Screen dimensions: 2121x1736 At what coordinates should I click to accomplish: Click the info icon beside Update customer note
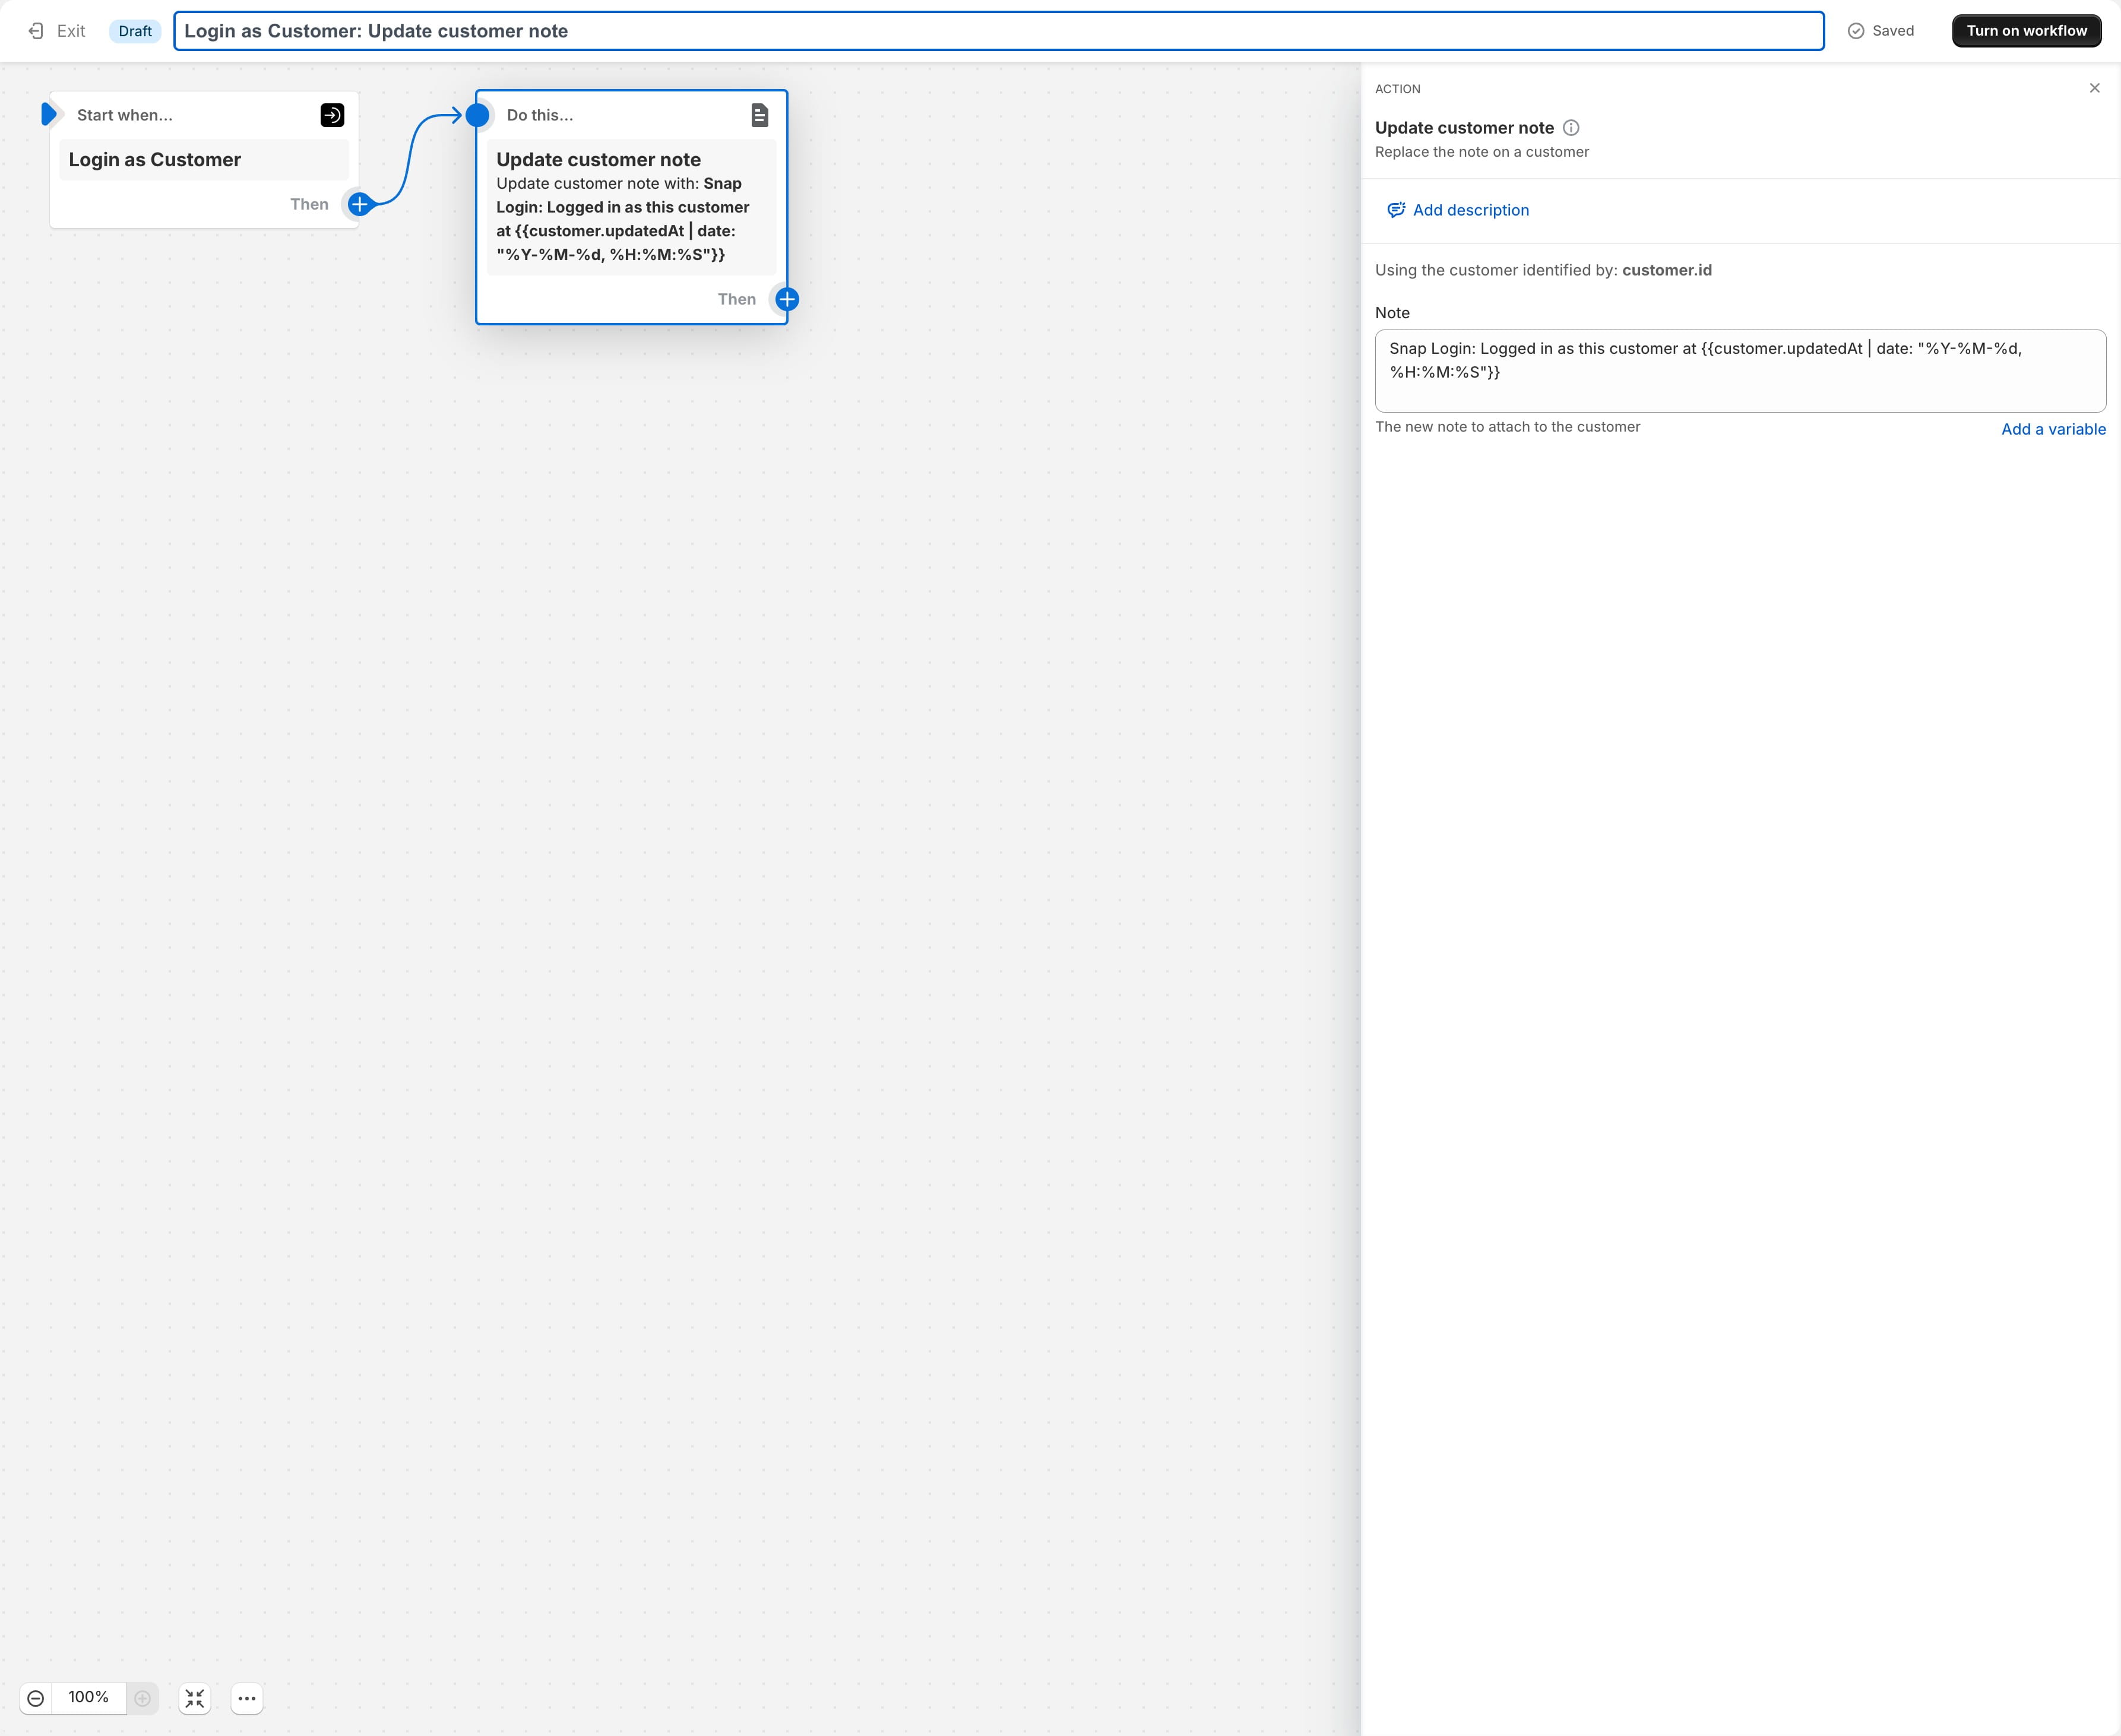(1571, 127)
